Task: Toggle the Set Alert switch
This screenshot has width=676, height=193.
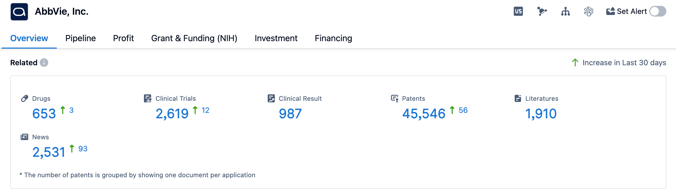Action: click(x=658, y=11)
